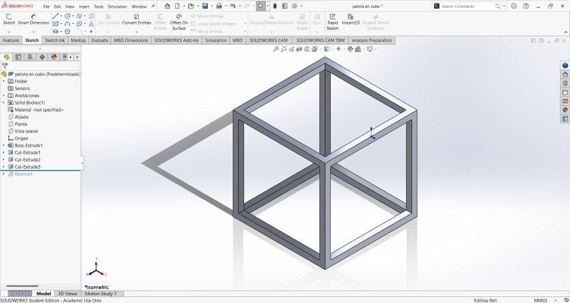This screenshot has width=570, height=303.
Task: Print the document
Action: [219, 6]
